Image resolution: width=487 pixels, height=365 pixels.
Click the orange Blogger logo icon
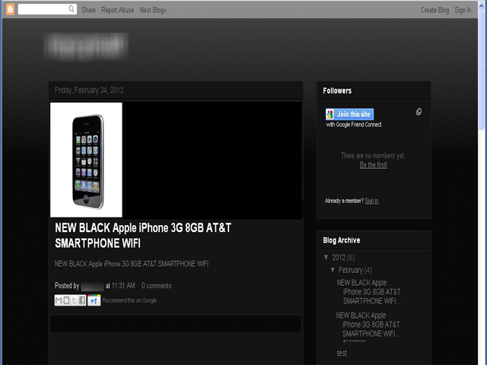coord(10,9)
